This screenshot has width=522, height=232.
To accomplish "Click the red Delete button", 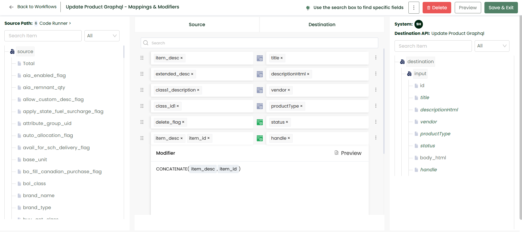I will pyautogui.click(x=436, y=8).
